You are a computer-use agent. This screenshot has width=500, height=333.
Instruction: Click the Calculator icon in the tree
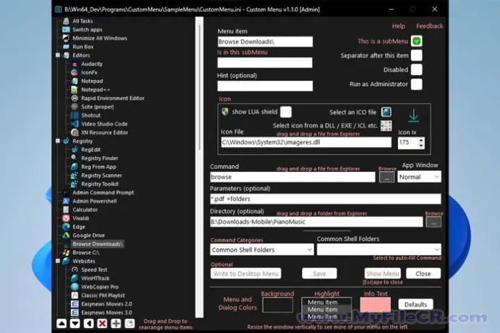(66, 210)
